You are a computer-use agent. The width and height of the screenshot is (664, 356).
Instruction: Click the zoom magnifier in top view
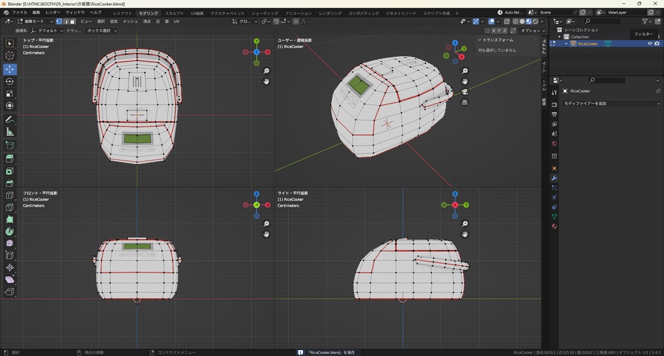click(x=267, y=71)
